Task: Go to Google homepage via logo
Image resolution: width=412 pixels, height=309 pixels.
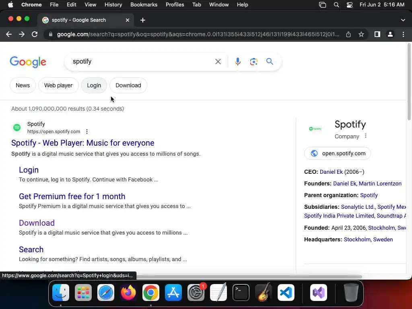Action: point(28,62)
